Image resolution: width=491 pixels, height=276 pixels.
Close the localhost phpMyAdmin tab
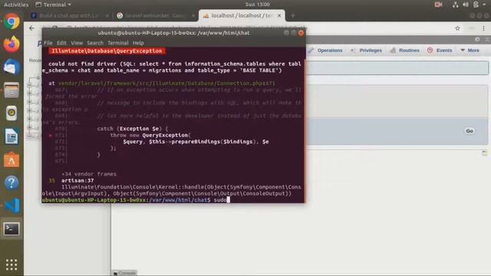click(279, 15)
